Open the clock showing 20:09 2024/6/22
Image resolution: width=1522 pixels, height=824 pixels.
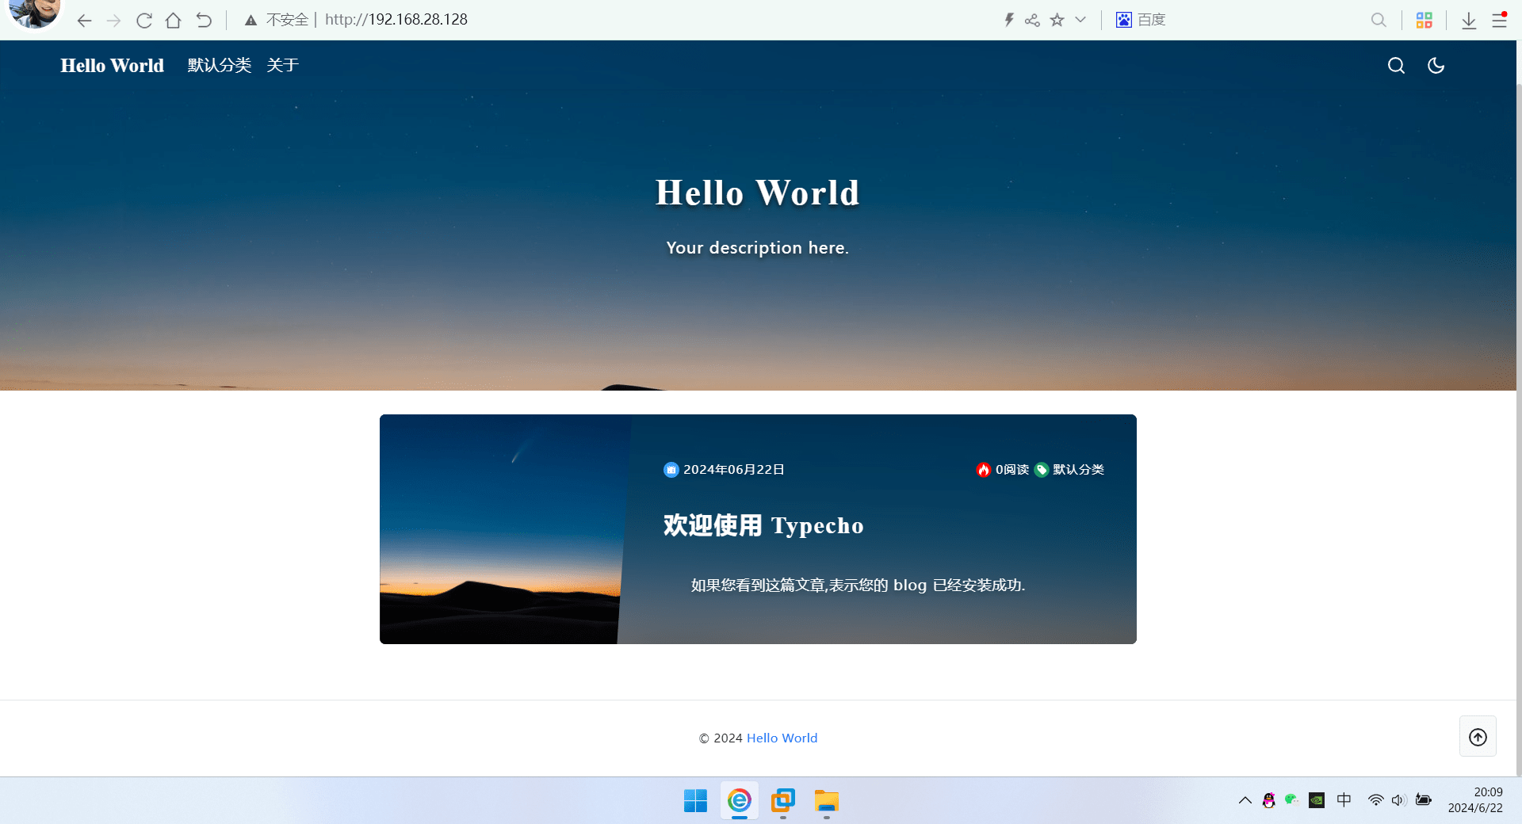[1475, 800]
